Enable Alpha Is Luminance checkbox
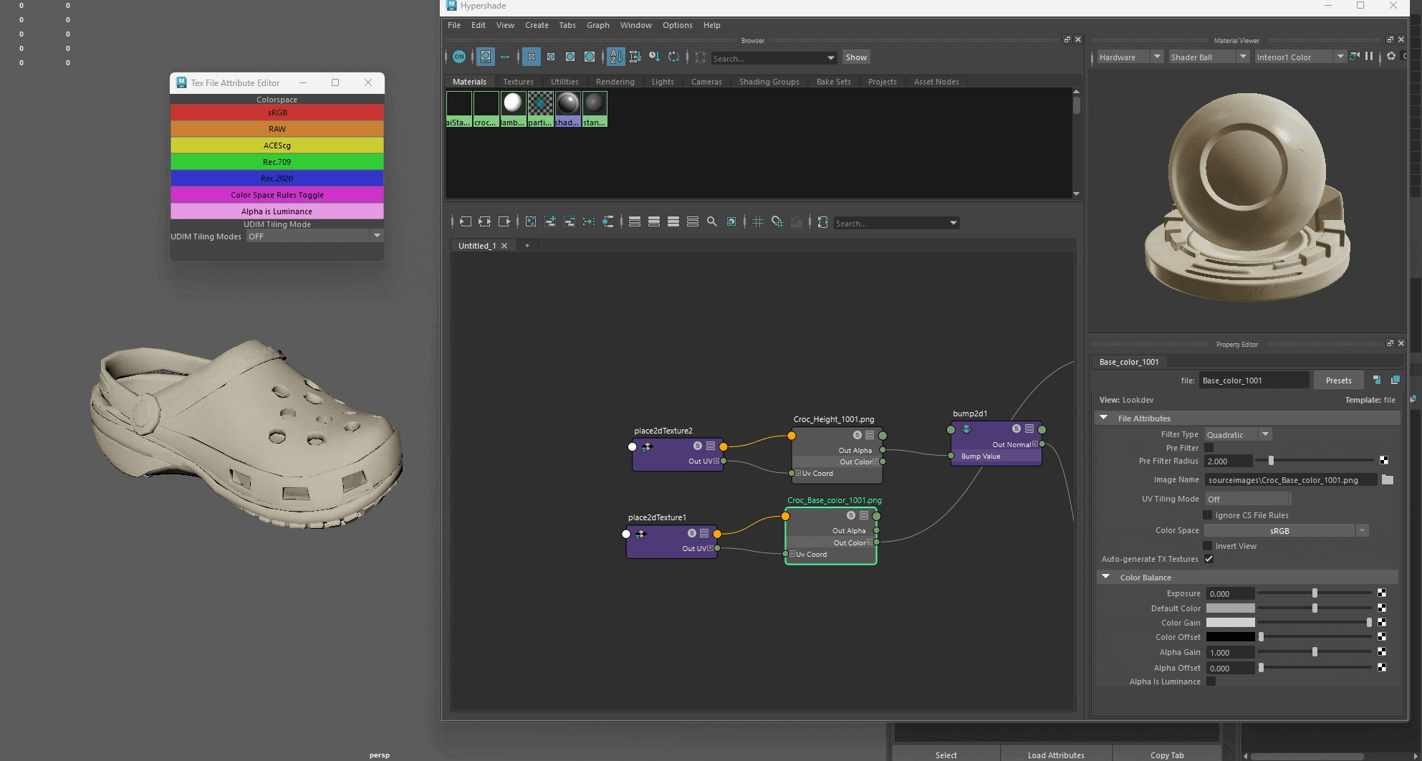The width and height of the screenshot is (1422, 761). [x=1211, y=681]
